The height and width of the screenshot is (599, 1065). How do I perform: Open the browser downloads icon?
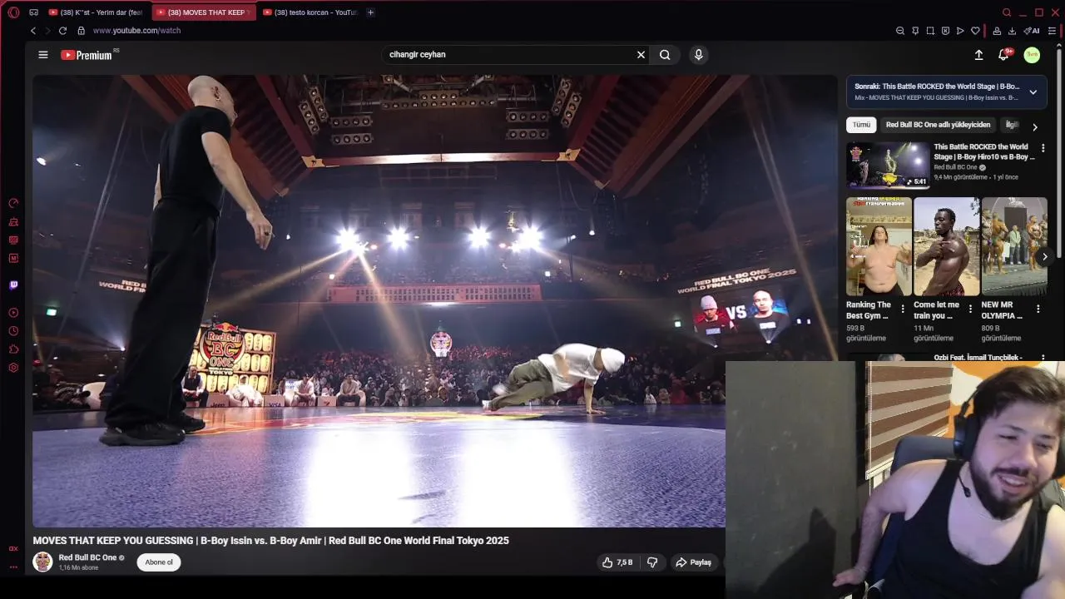pyautogui.click(x=1012, y=31)
